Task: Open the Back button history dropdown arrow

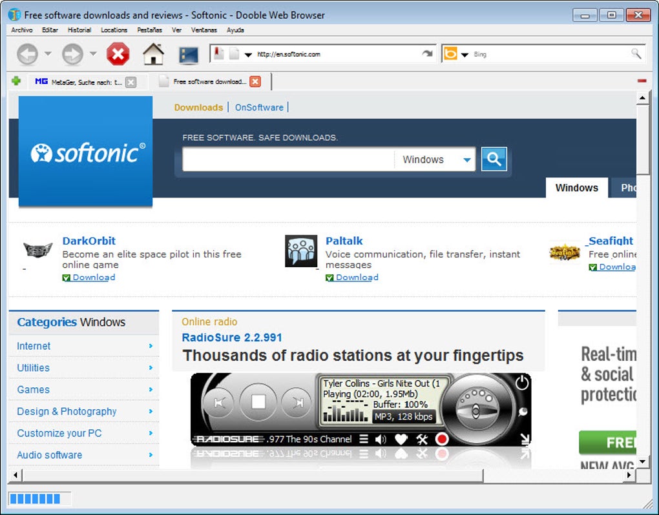Action: (x=48, y=54)
